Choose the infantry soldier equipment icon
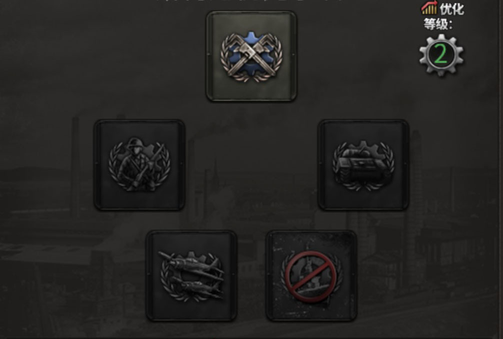This screenshot has height=339, width=503. pyautogui.click(x=139, y=165)
